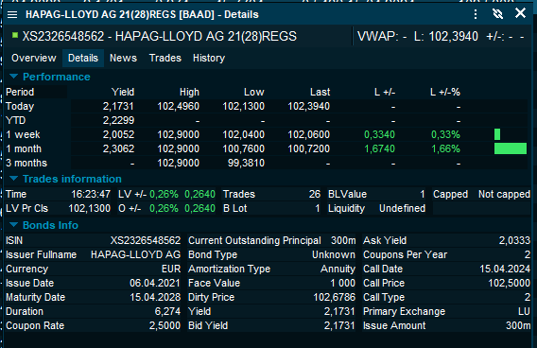The height and width of the screenshot is (348, 537).
Task: Click Today's yield value 2,1731 in Performance
Action: [118, 106]
